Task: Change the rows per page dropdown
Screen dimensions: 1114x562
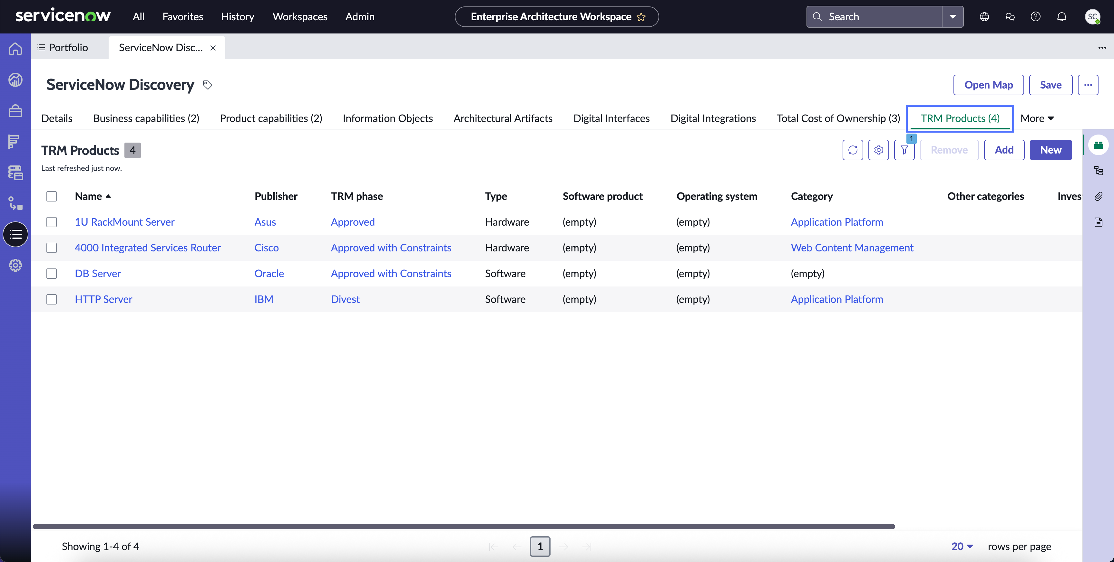Action: [x=962, y=547]
